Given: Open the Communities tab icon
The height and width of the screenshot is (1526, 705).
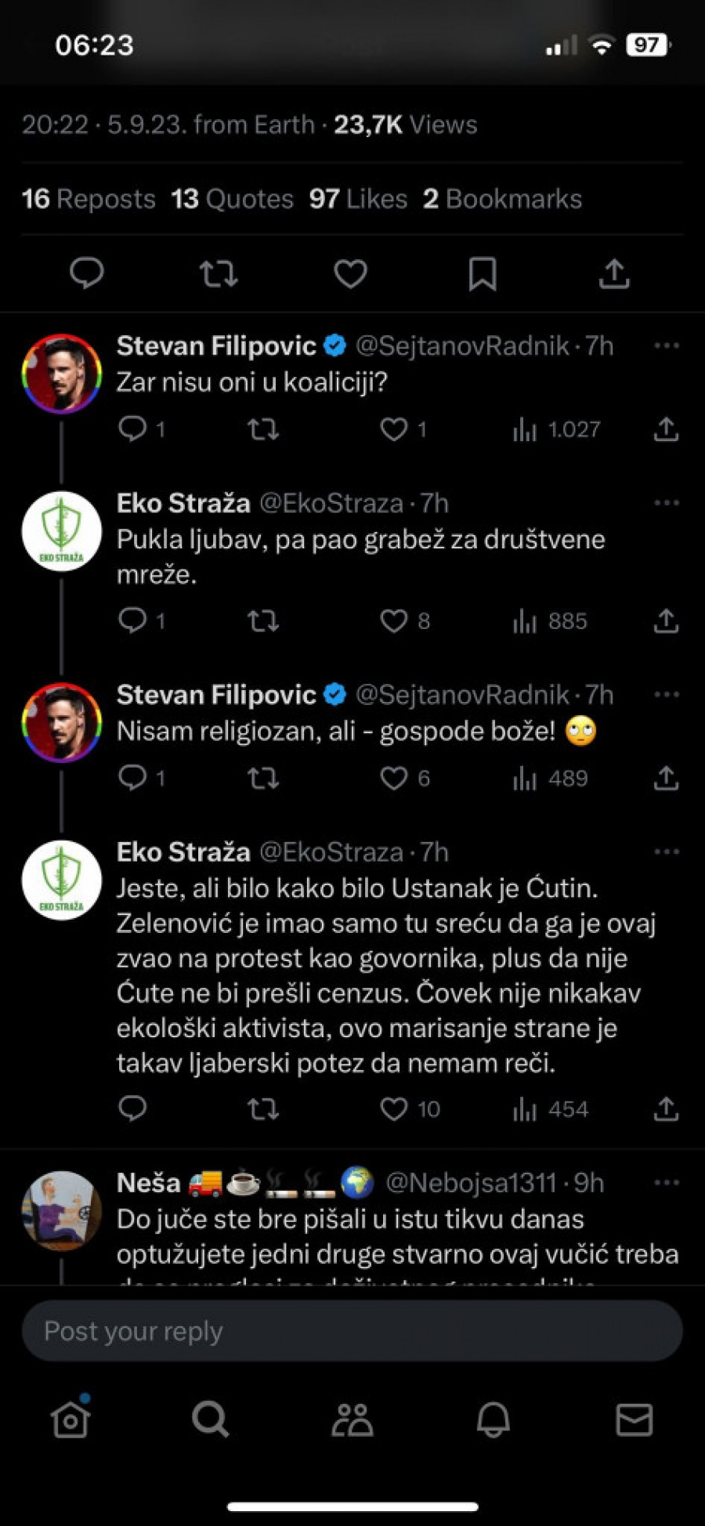Looking at the screenshot, I should (352, 1419).
